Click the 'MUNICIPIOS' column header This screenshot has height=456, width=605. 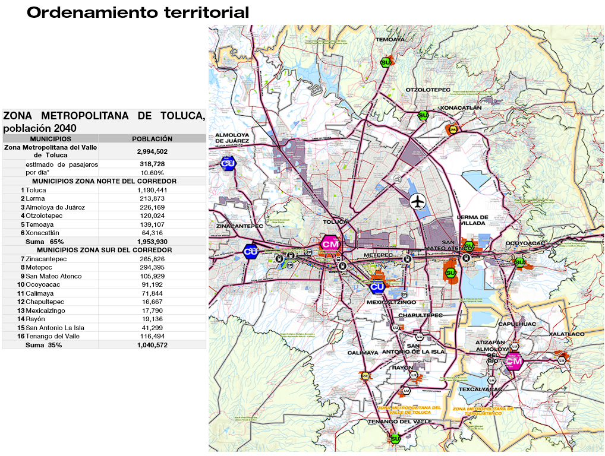point(51,139)
